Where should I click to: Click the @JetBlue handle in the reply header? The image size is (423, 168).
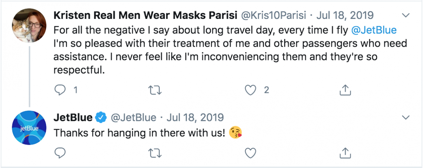133,118
